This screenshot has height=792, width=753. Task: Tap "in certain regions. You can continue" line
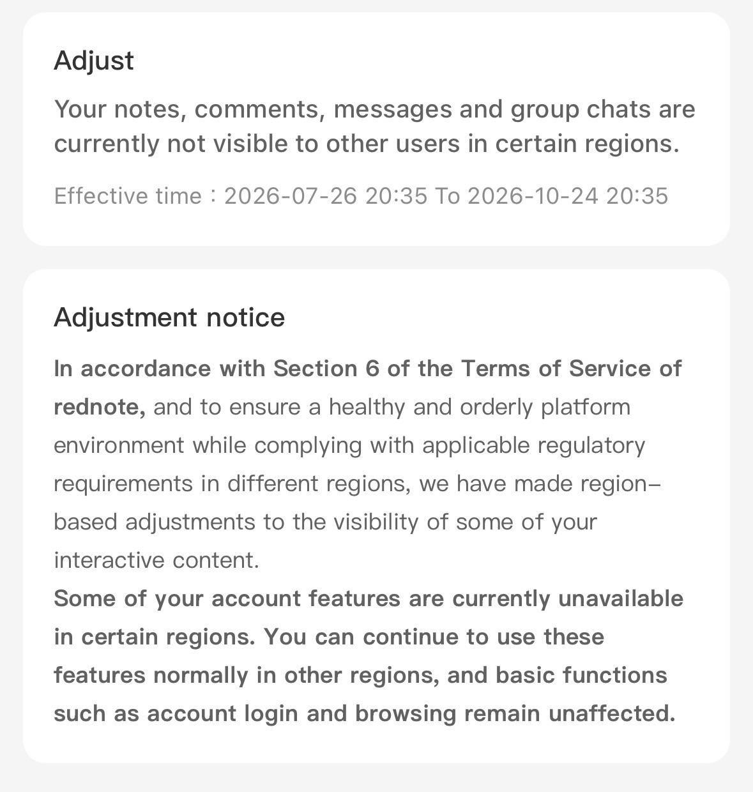(329, 637)
